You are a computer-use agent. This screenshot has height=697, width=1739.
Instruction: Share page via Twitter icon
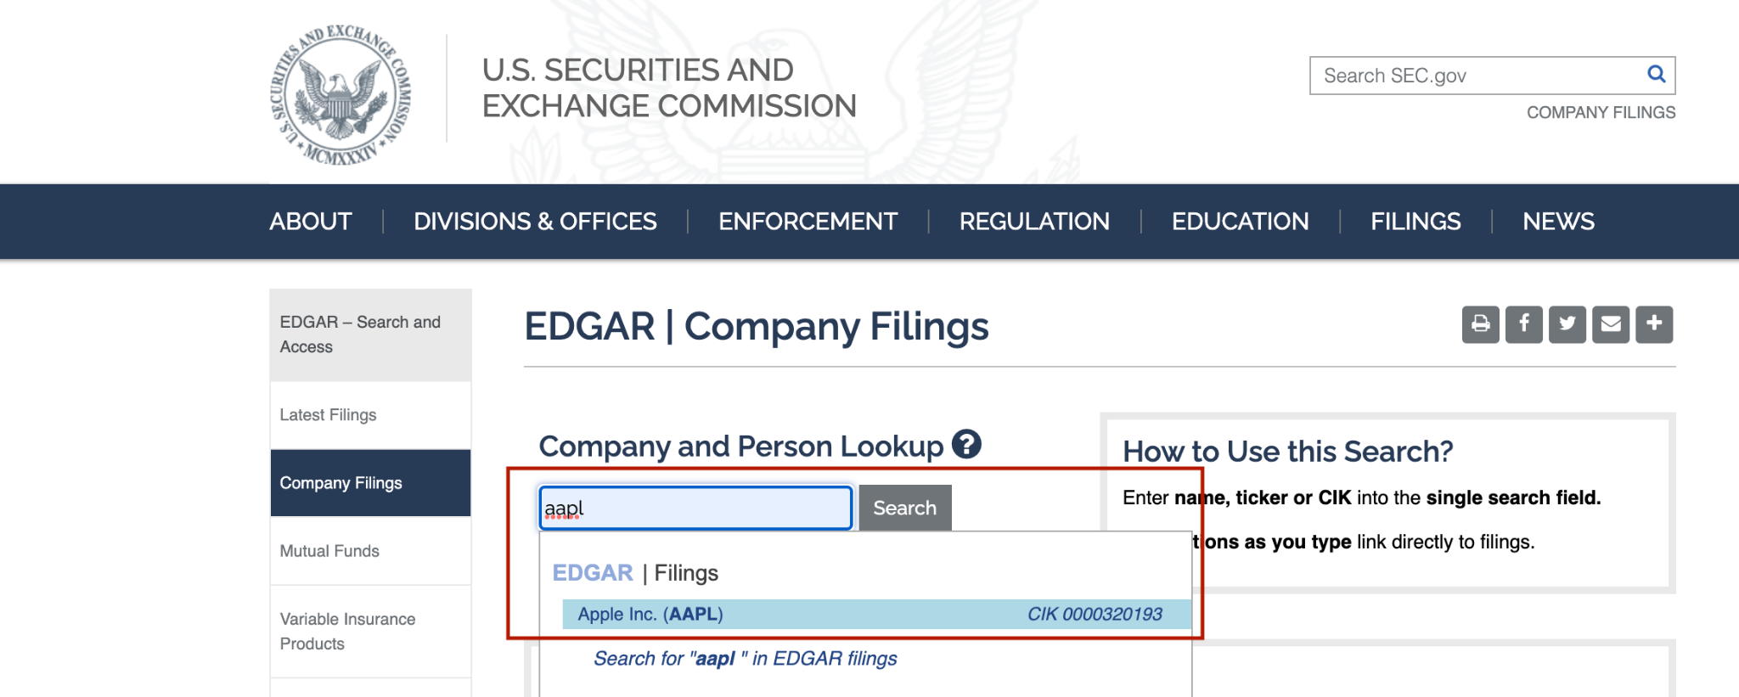[1567, 324]
